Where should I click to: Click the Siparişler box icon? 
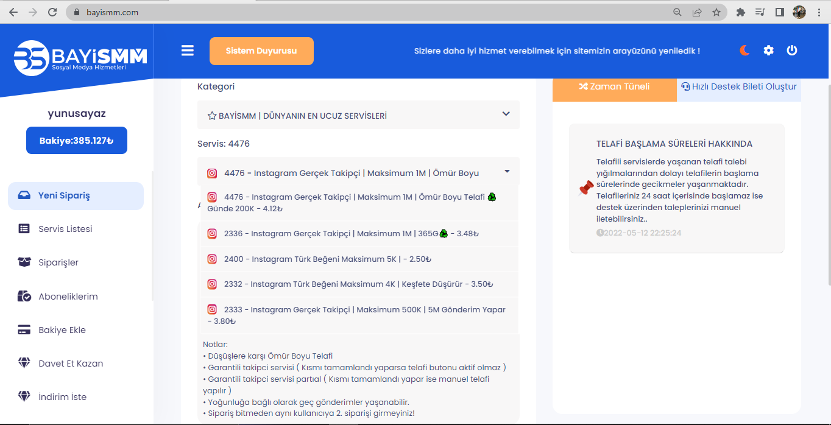(x=24, y=262)
